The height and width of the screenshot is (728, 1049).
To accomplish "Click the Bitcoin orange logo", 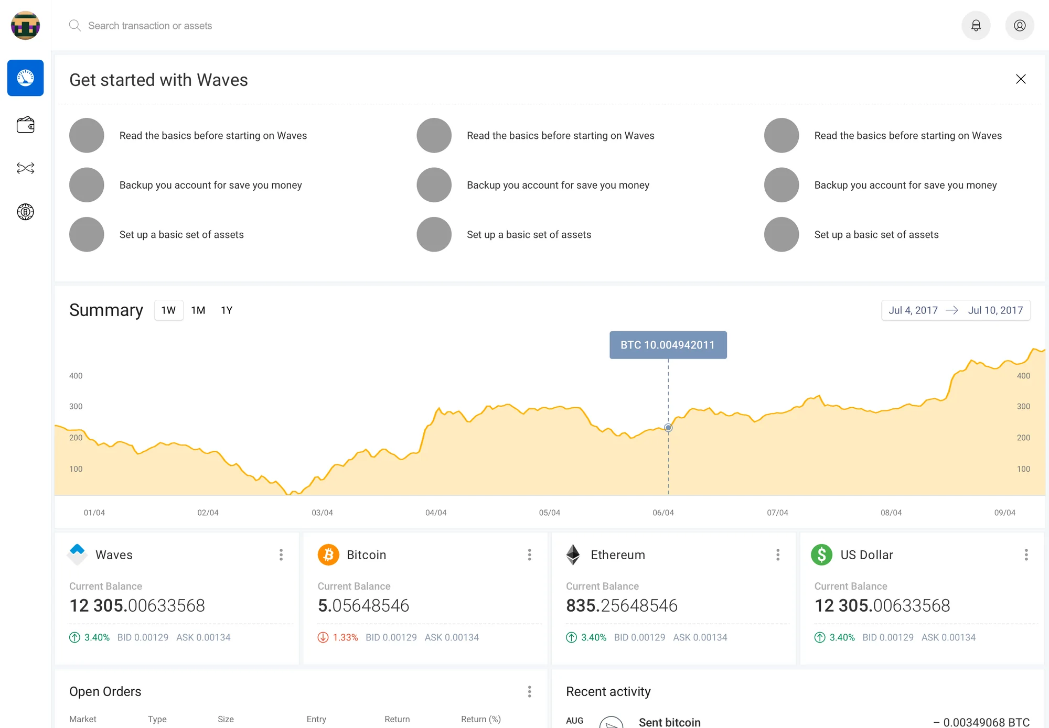I will (328, 555).
